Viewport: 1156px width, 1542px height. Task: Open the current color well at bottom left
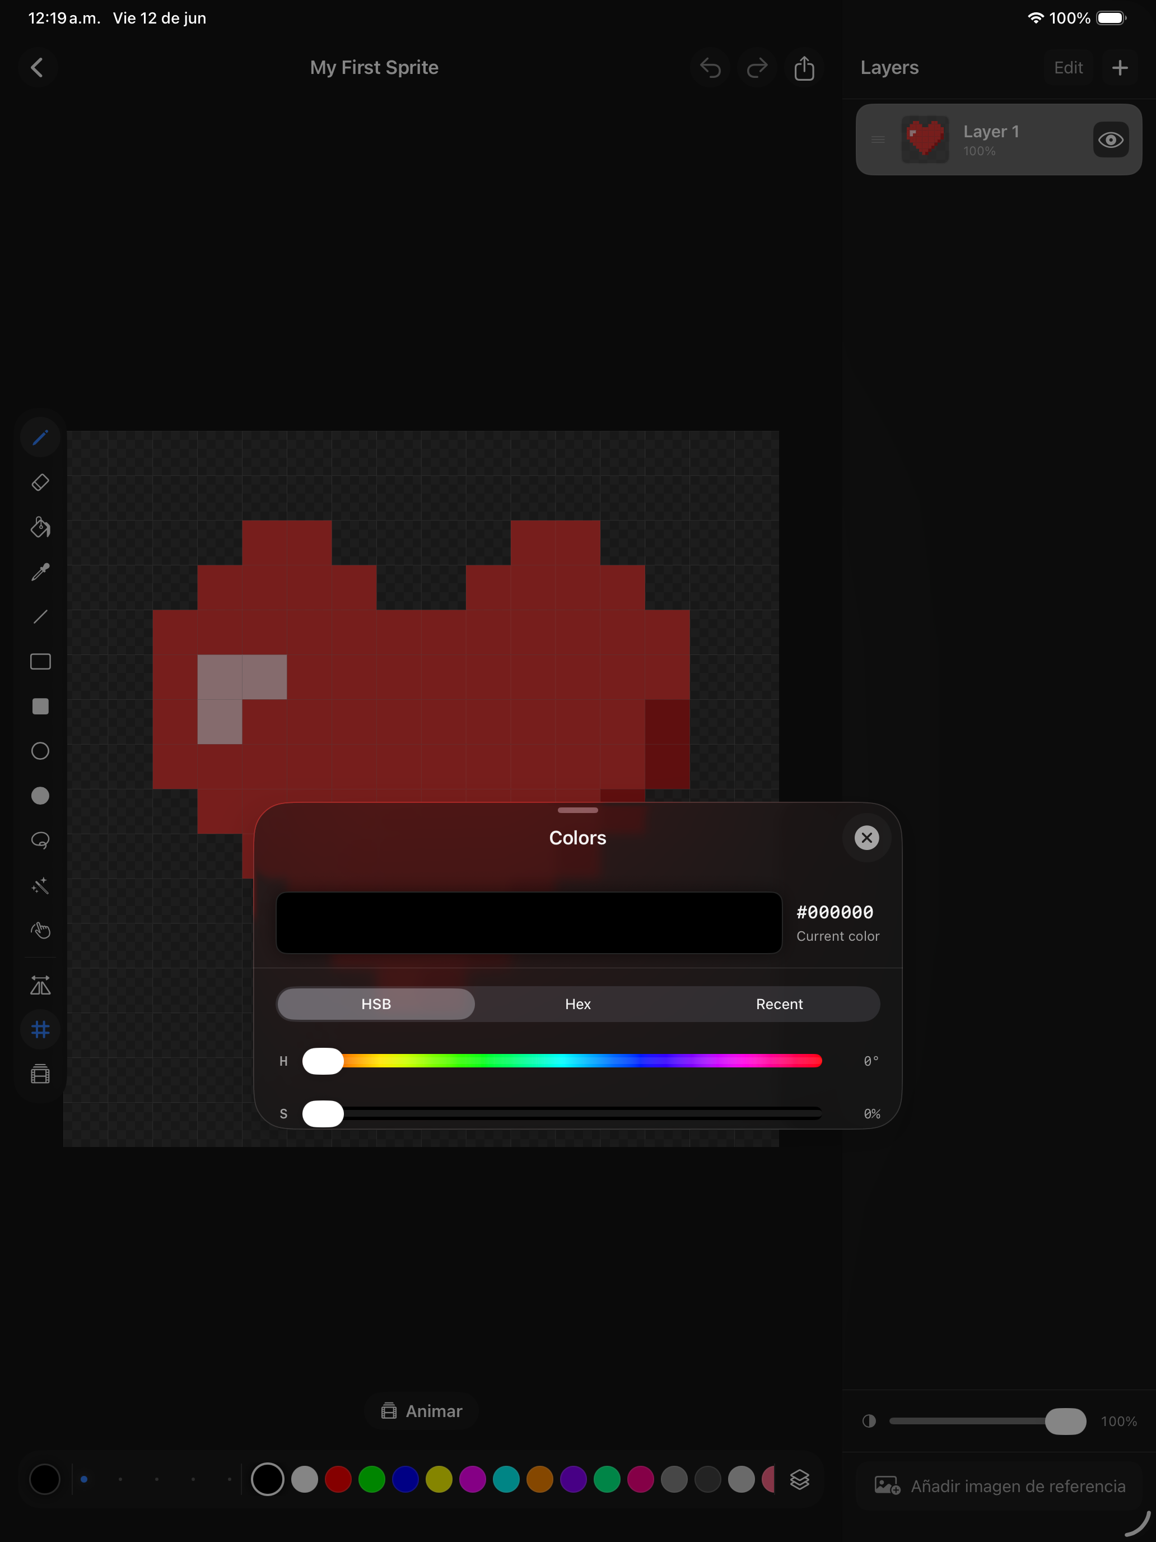[45, 1479]
